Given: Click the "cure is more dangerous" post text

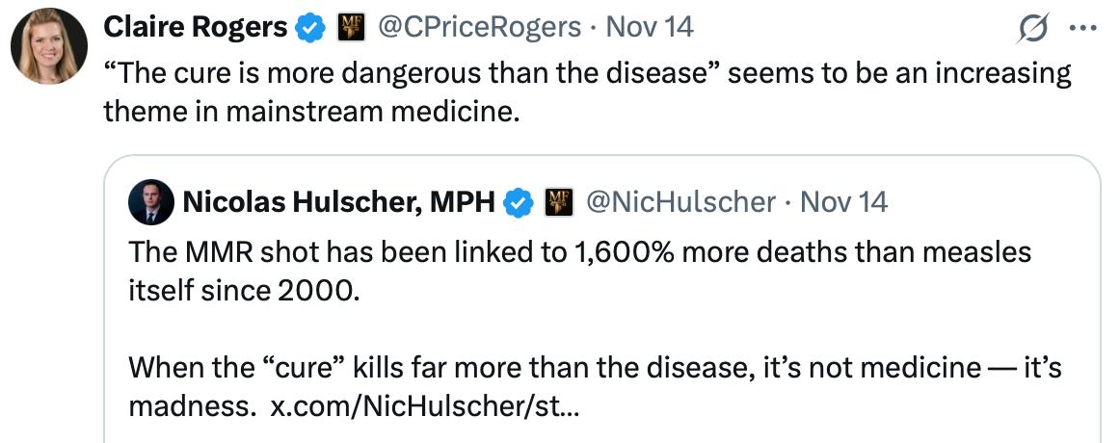Looking at the screenshot, I should [x=587, y=73].
